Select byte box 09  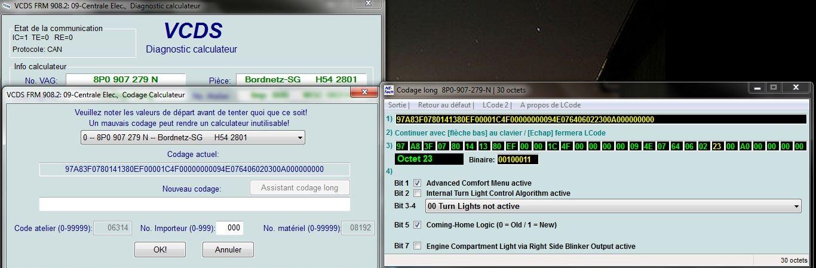634,146
